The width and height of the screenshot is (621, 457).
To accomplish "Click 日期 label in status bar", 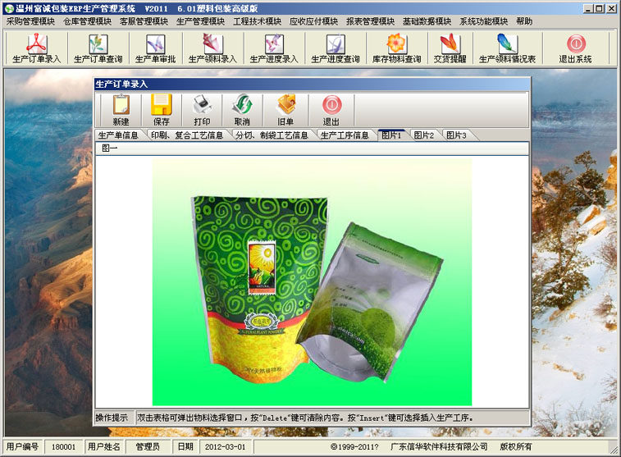I will pos(185,446).
